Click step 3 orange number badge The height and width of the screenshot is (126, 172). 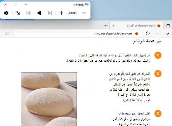point(158,113)
